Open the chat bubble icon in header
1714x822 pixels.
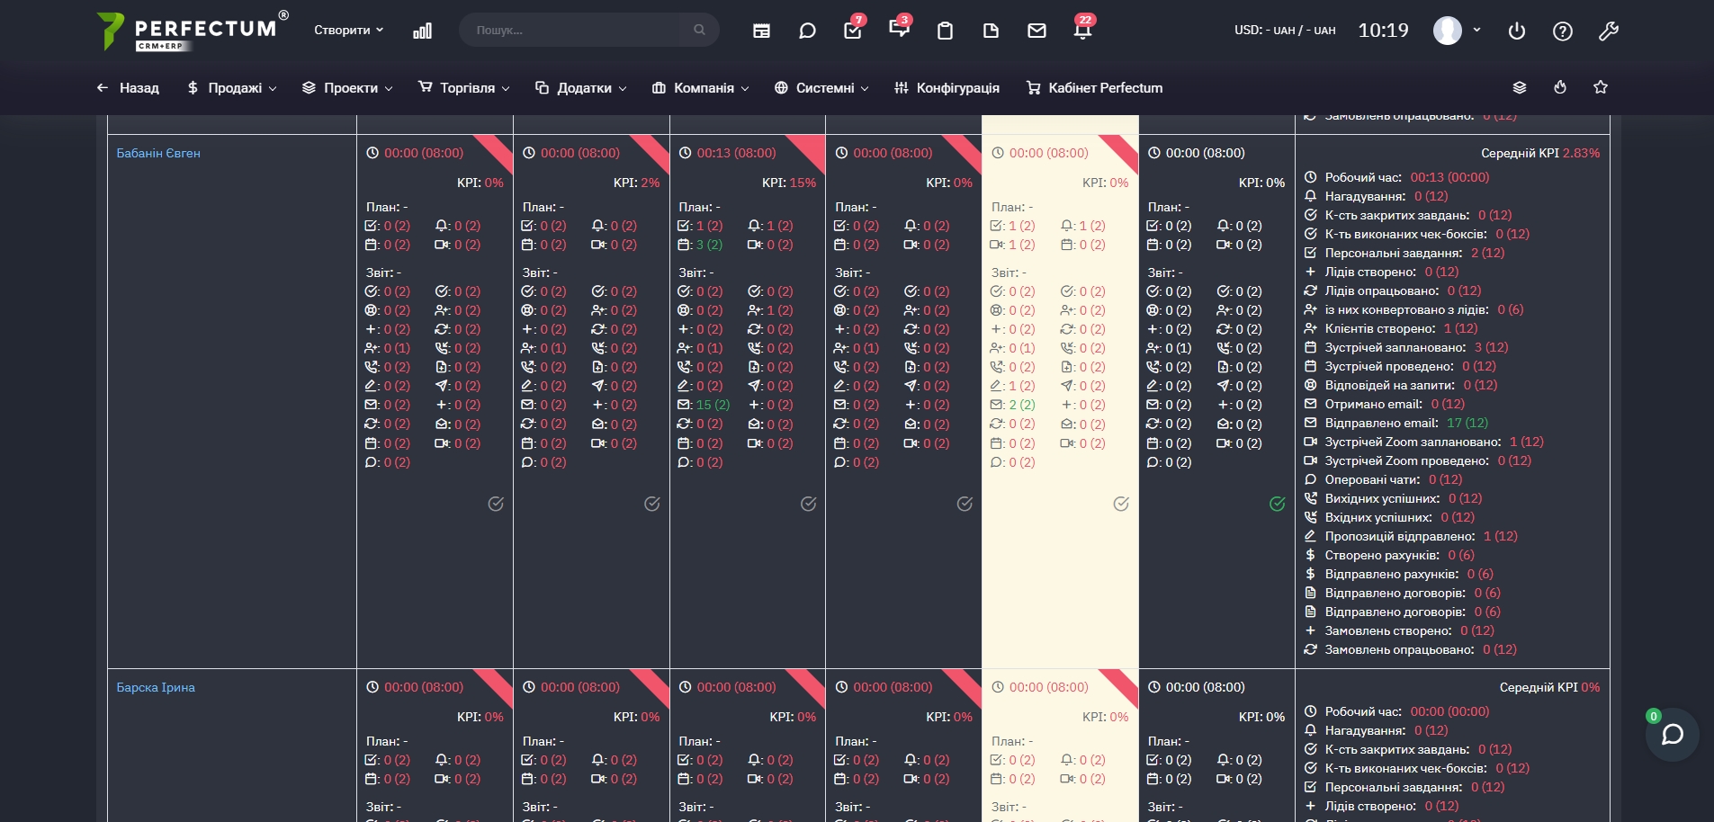point(807,31)
